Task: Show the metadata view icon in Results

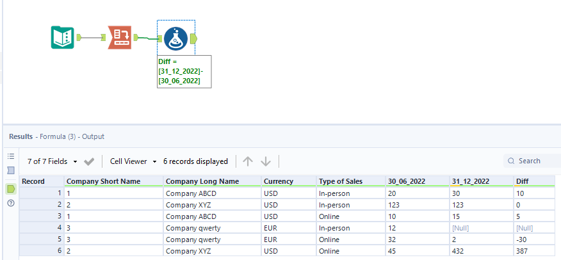Action: pyautogui.click(x=11, y=170)
